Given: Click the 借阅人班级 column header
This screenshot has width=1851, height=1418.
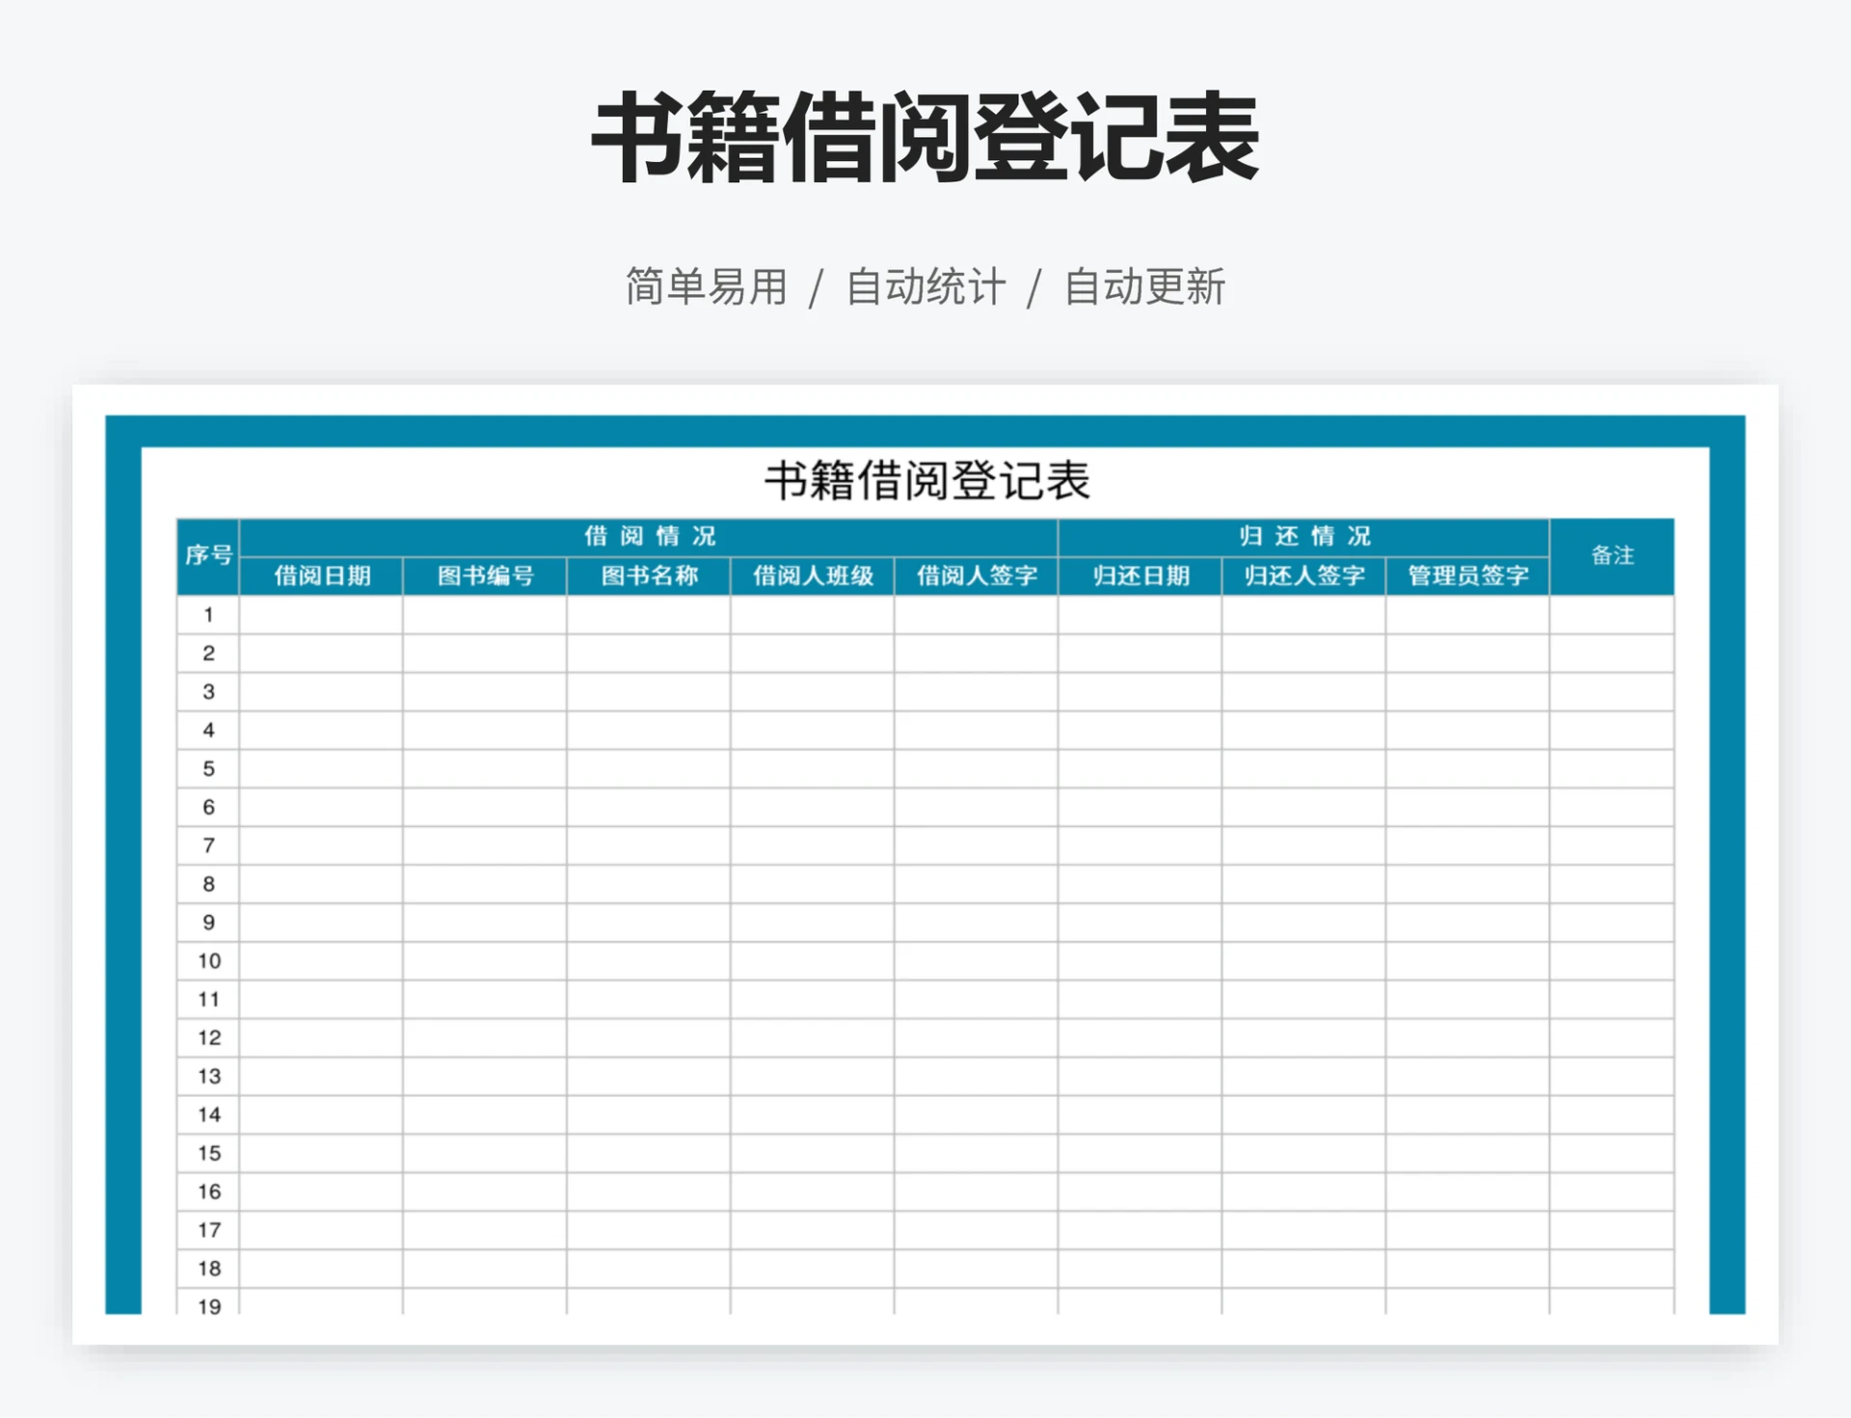Looking at the screenshot, I should [x=814, y=577].
